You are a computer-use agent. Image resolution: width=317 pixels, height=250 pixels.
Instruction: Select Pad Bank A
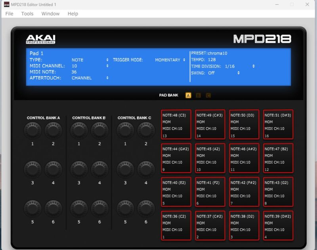click(188, 95)
